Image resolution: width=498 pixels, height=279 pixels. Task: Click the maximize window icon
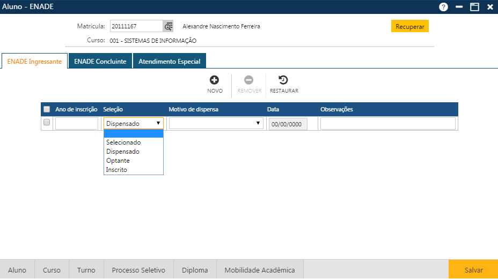click(474, 7)
